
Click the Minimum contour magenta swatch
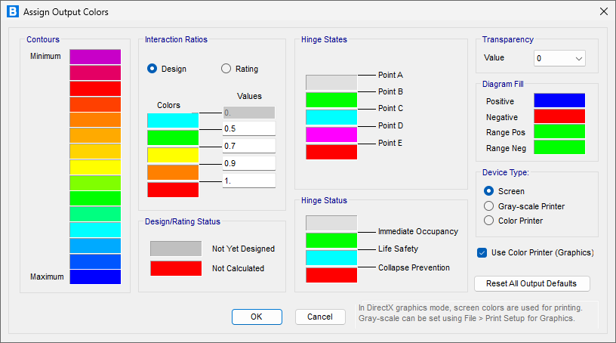(x=95, y=57)
